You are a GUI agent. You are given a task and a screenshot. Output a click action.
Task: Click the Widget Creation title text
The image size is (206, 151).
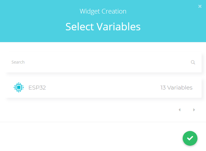pos(103,11)
